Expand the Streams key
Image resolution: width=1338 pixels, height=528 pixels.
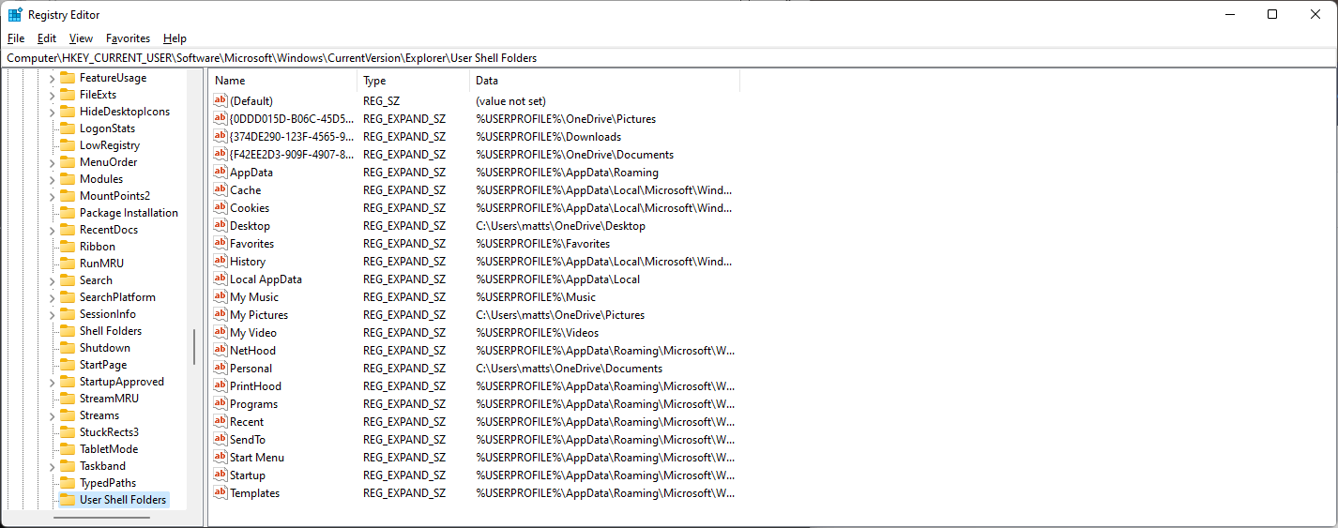point(52,415)
